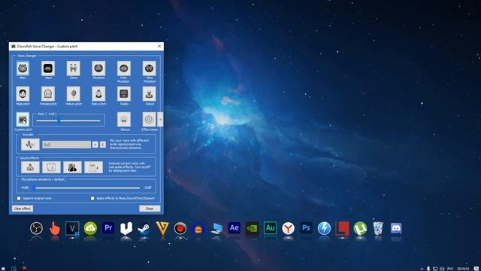Open the system tray clock
481x271 pixels.
[463, 269]
